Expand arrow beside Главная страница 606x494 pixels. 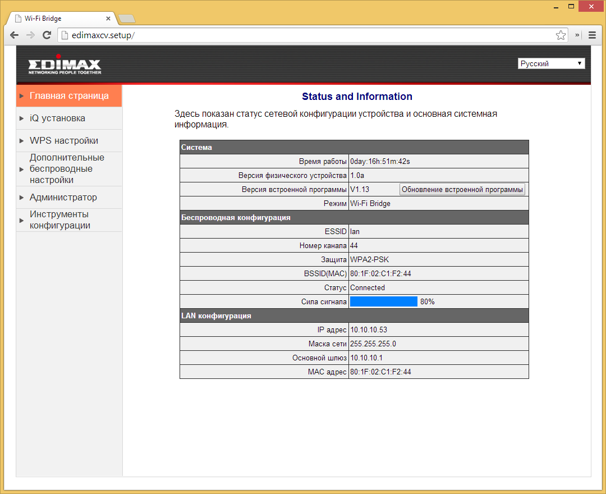22,96
